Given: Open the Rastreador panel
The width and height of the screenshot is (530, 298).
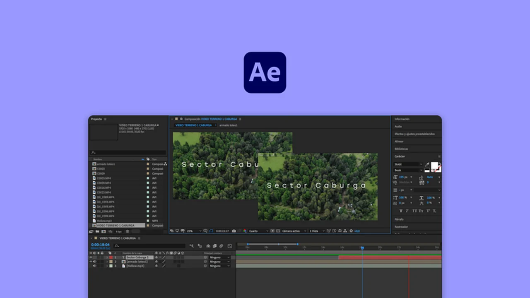Looking at the screenshot, I should click(x=401, y=227).
